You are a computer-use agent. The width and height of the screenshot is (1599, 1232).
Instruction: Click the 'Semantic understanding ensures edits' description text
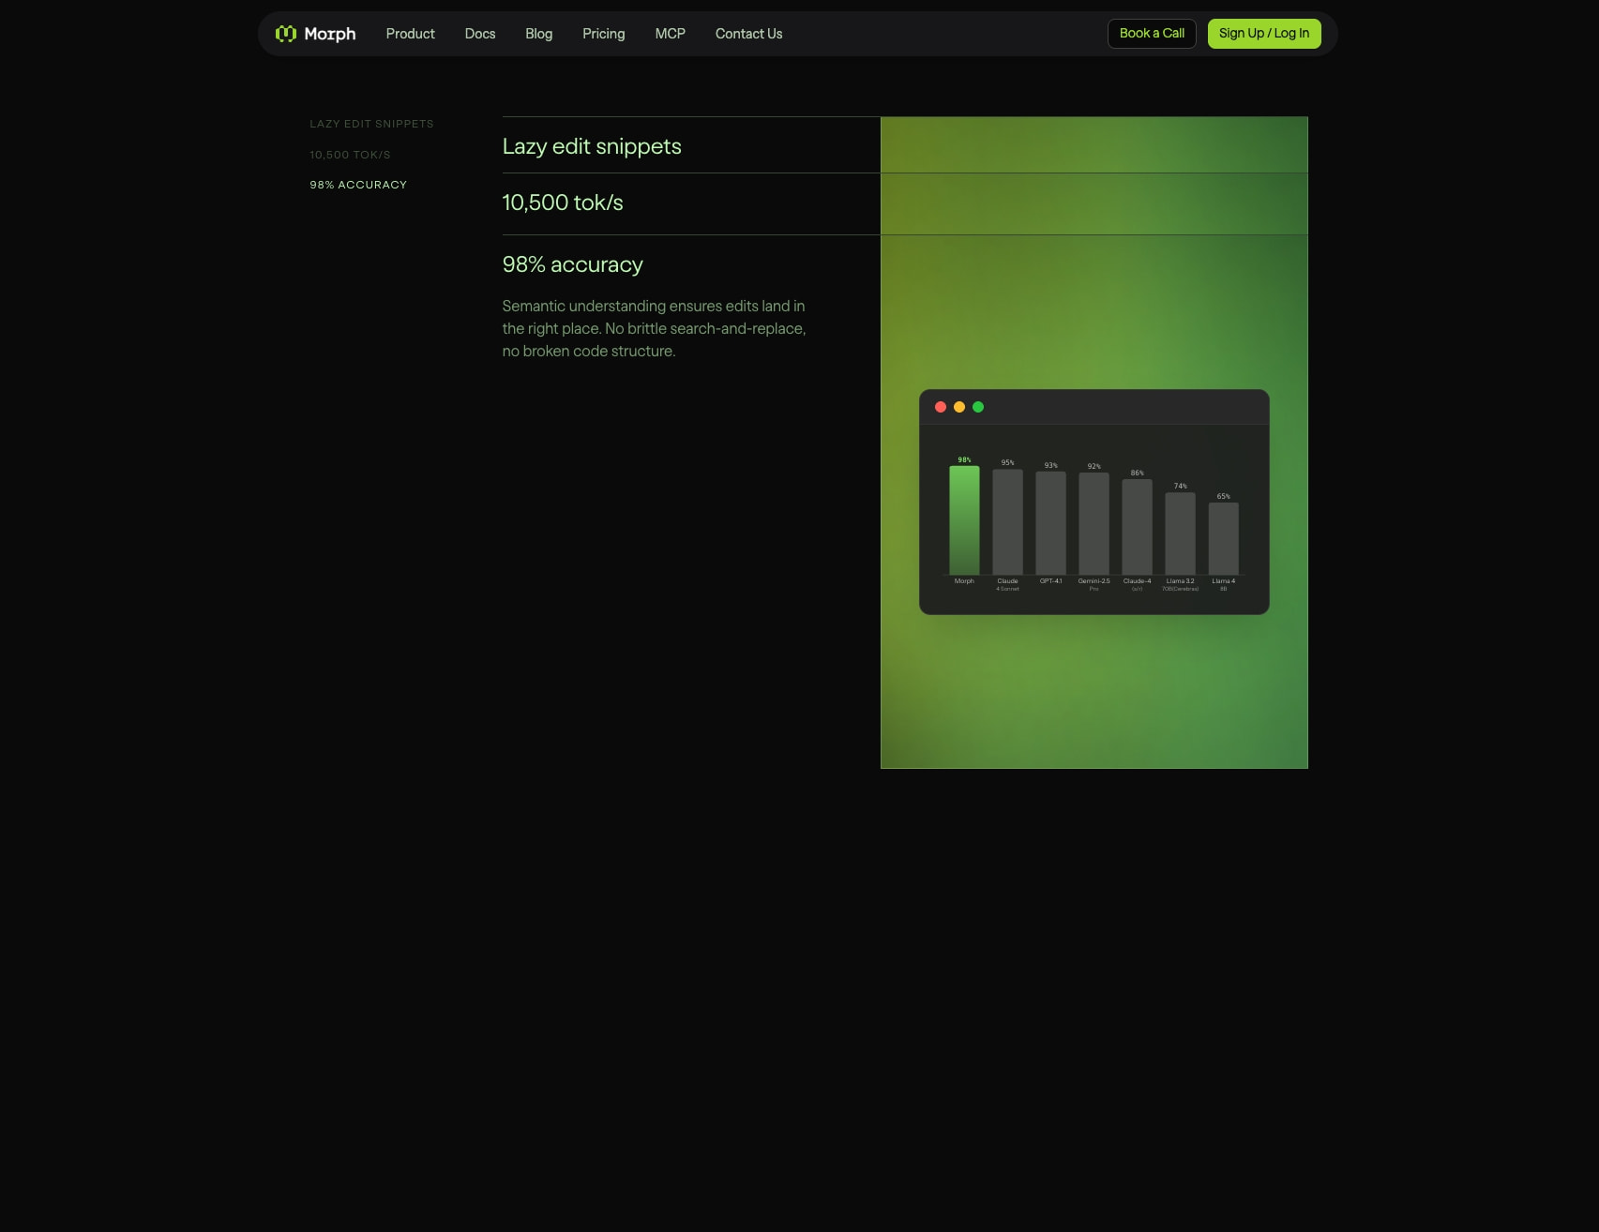click(654, 328)
